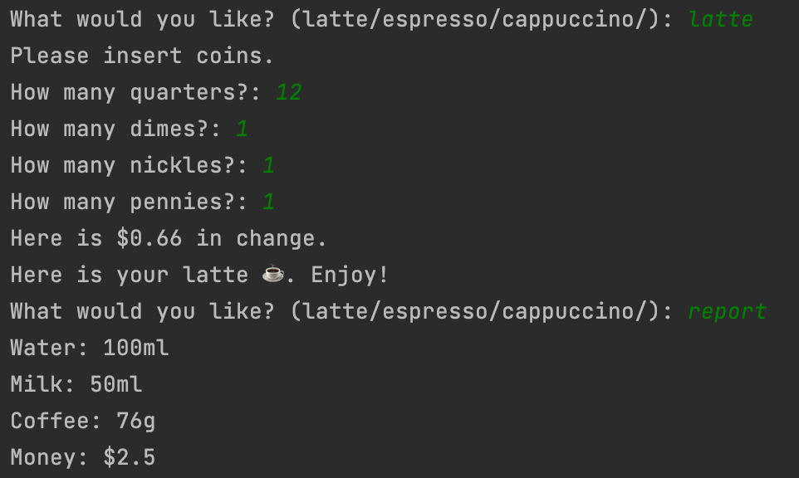
Task: Click the coffee cup emoji
Action: point(273,274)
